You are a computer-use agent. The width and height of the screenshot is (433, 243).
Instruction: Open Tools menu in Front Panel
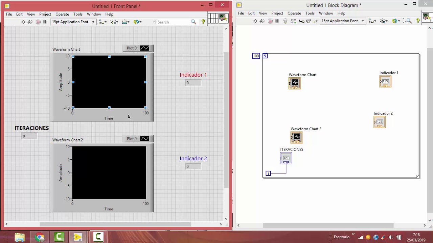click(78, 14)
